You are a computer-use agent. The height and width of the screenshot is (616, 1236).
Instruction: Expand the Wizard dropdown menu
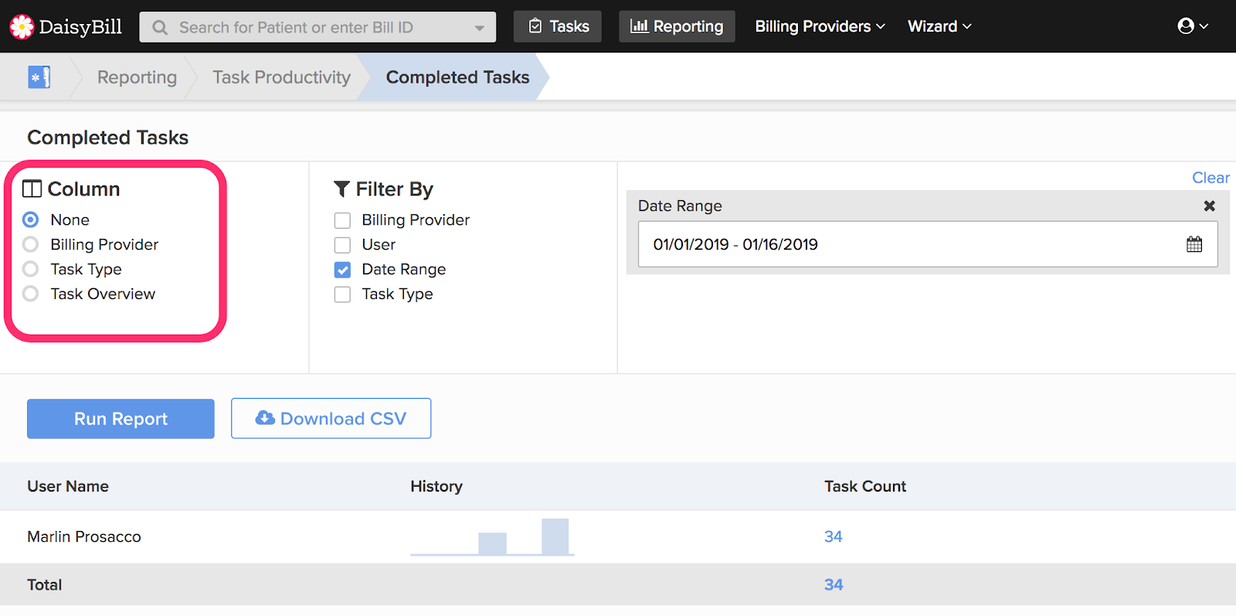click(939, 26)
